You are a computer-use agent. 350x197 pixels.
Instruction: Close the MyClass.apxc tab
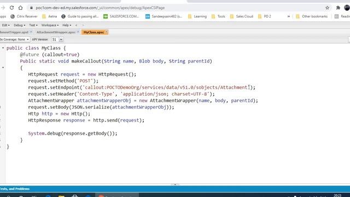point(107,32)
